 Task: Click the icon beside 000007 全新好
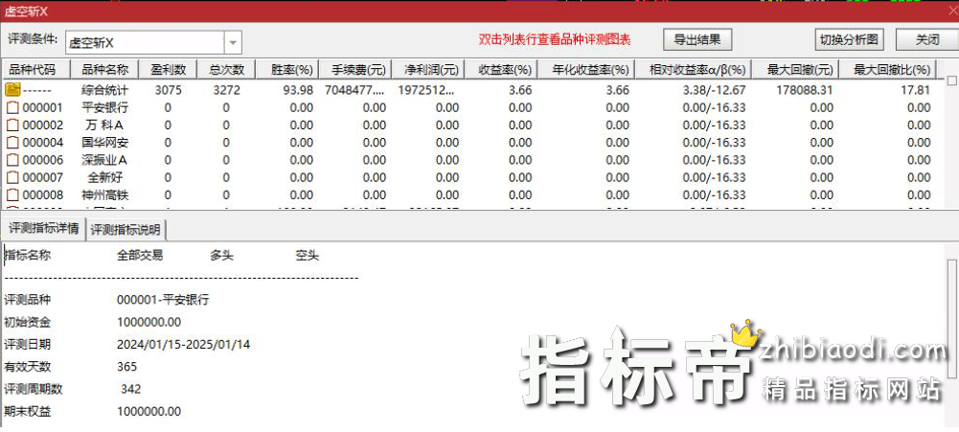pos(12,178)
